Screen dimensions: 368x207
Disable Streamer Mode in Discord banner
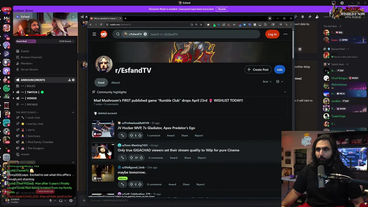click(x=222, y=9)
